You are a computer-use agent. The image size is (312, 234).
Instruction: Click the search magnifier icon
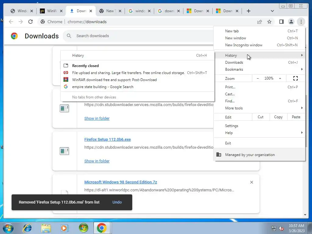69,36
